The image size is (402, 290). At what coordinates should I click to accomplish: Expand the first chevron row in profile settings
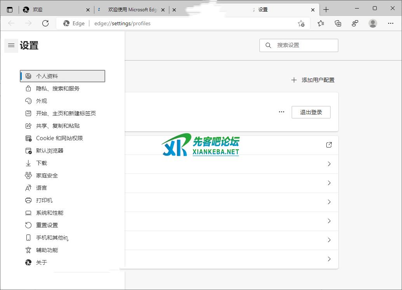[x=329, y=164]
